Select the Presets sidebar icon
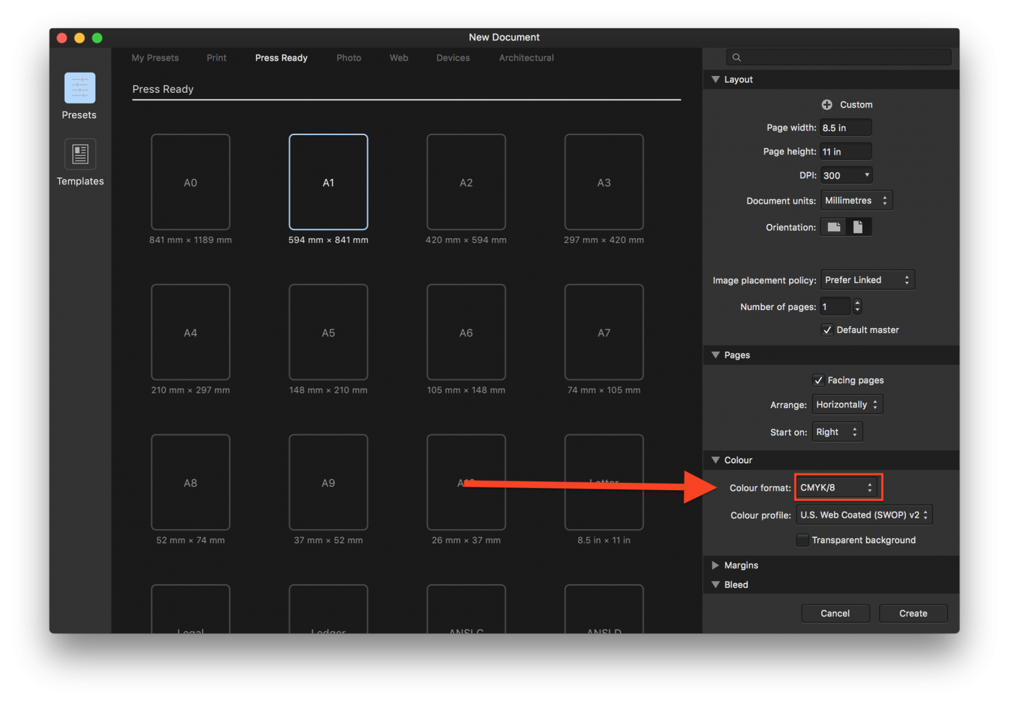 (x=79, y=88)
